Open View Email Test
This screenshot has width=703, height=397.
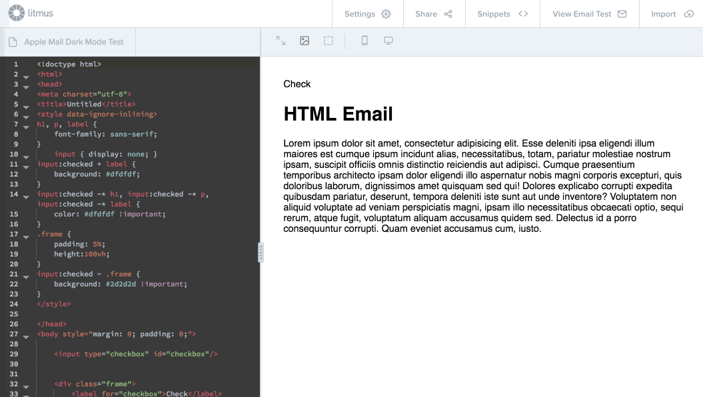click(590, 14)
